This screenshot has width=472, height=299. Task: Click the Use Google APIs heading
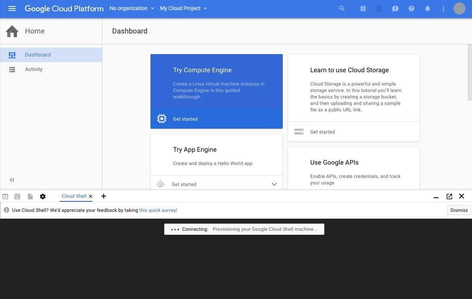coord(334,163)
